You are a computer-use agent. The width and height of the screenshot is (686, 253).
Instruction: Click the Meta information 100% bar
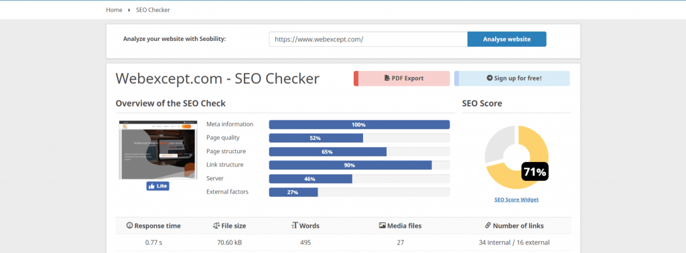tap(359, 124)
